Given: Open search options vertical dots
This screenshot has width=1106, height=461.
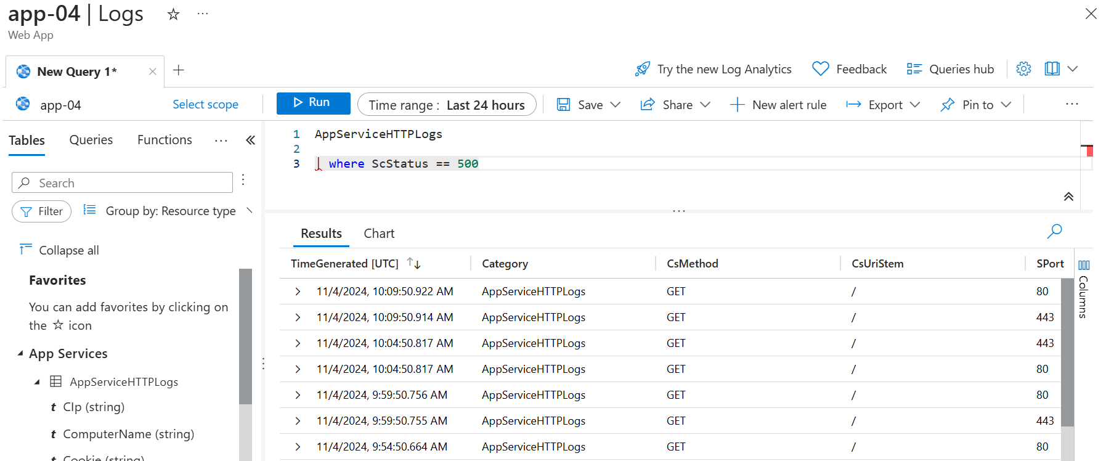Looking at the screenshot, I should (x=243, y=179).
